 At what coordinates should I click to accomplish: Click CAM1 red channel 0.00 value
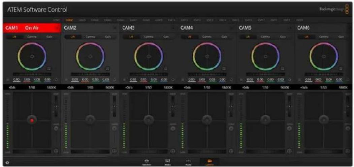(x=27, y=79)
